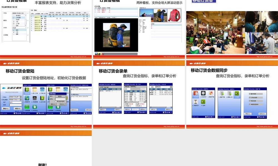This screenshot has height=166, width=278.
Task: Switch to the 起订量 tab
Action: (107, 87)
